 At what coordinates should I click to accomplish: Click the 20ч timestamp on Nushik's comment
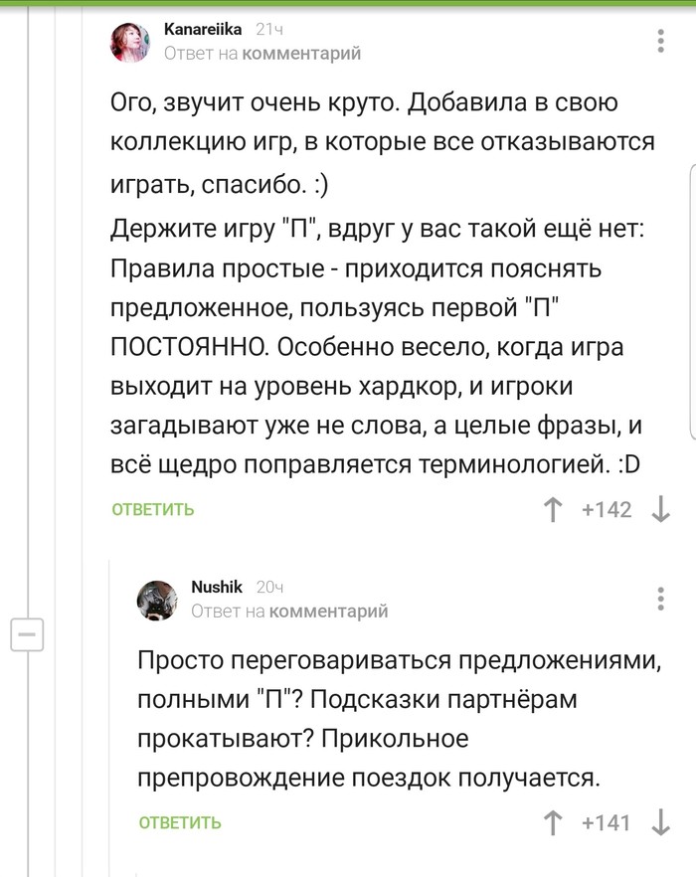pyautogui.click(x=270, y=588)
